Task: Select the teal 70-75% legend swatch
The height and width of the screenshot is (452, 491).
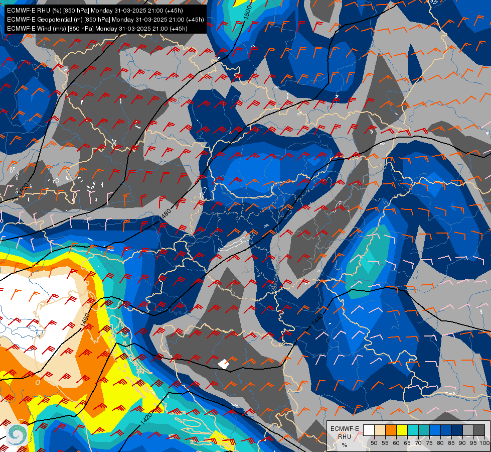Action: click(424, 430)
